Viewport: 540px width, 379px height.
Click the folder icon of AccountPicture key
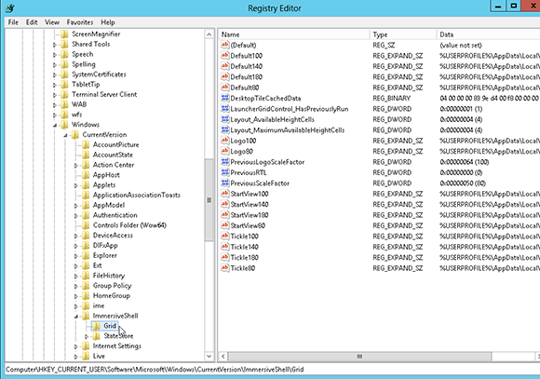[x=86, y=144]
